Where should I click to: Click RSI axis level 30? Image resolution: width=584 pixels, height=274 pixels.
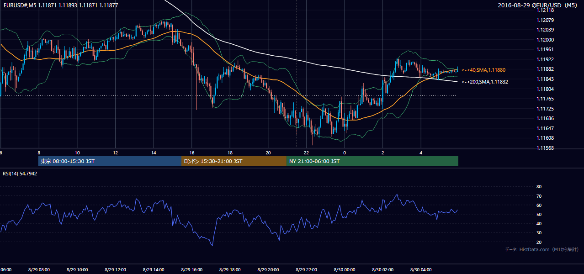coord(539,233)
